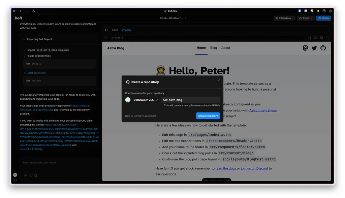Toggle the browser split view icon

pos(330,11)
